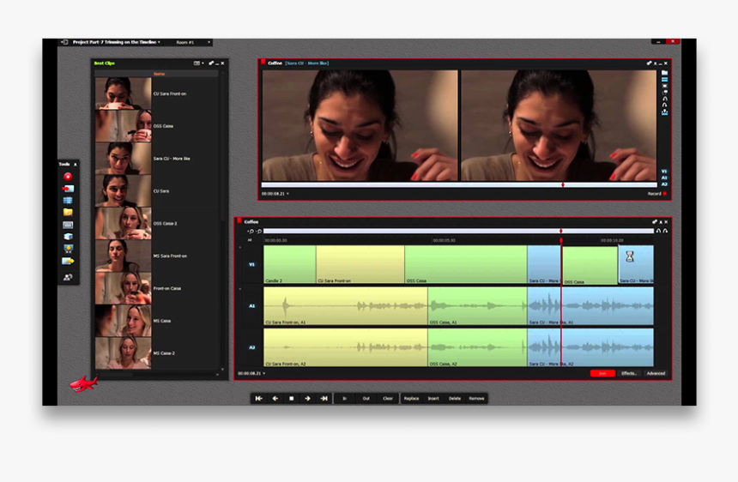The image size is (738, 482).
Task: Click the timeline overview bar
Action: [x=458, y=231]
